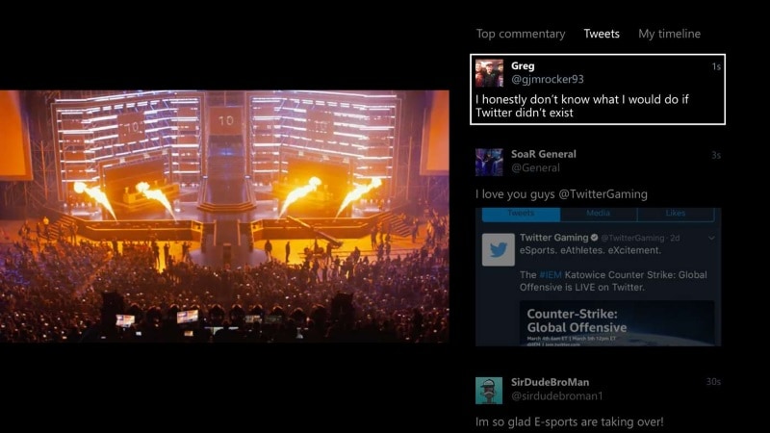770x433 pixels.
Task: Open the @sirdudebroman1 handle
Action: [557, 395]
